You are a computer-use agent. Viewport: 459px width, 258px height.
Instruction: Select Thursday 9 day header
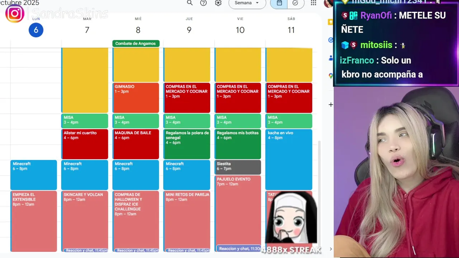pyautogui.click(x=189, y=30)
